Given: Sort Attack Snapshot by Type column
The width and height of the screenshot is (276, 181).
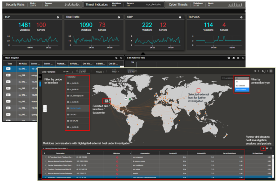Looking at the screenshot, I should point(10,64).
